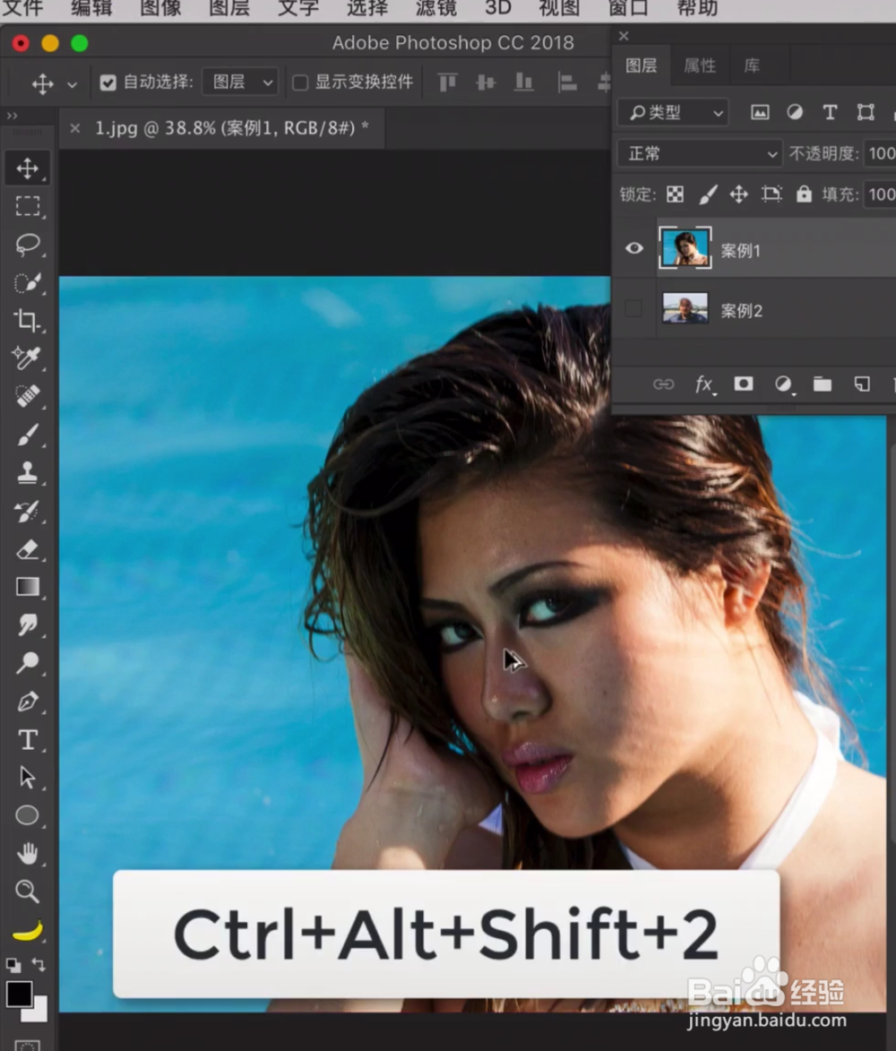The image size is (896, 1051).
Task: Select the Hand tool
Action: [x=28, y=853]
